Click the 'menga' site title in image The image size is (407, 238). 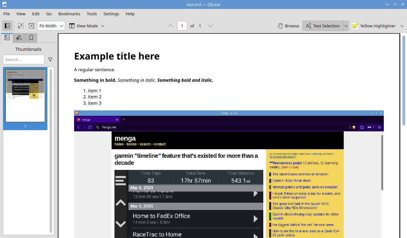pos(125,138)
